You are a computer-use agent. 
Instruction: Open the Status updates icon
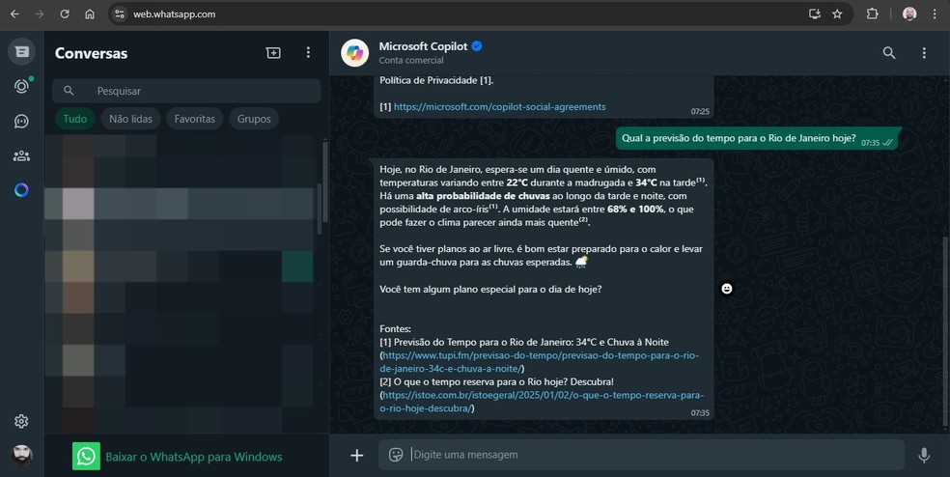coord(22,86)
